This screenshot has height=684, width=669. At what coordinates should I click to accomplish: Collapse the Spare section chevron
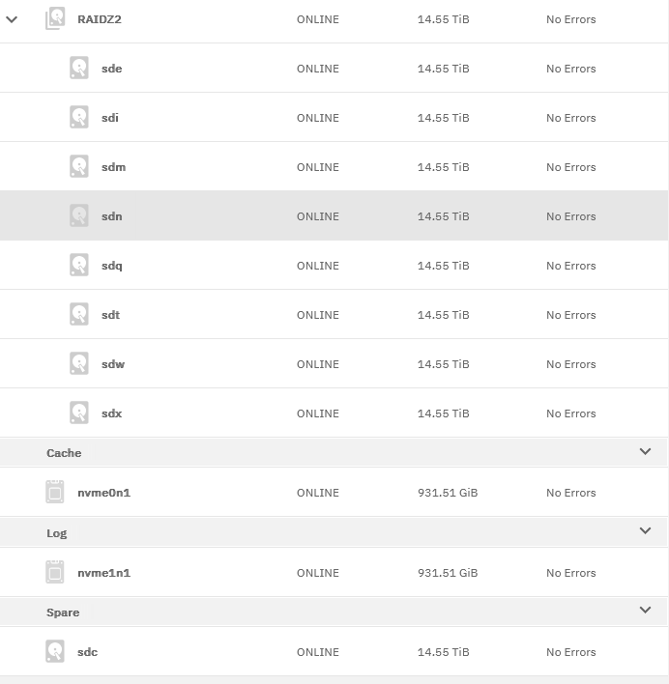click(x=645, y=610)
